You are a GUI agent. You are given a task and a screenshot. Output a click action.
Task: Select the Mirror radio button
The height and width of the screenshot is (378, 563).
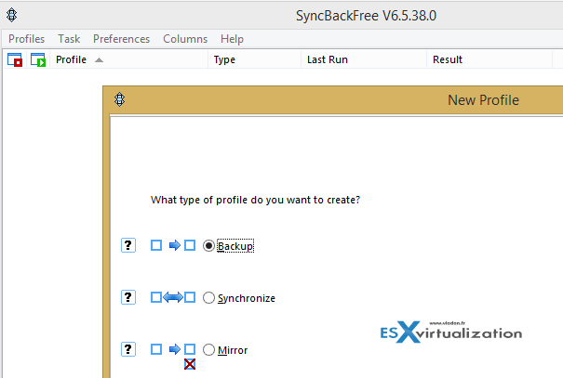(208, 350)
